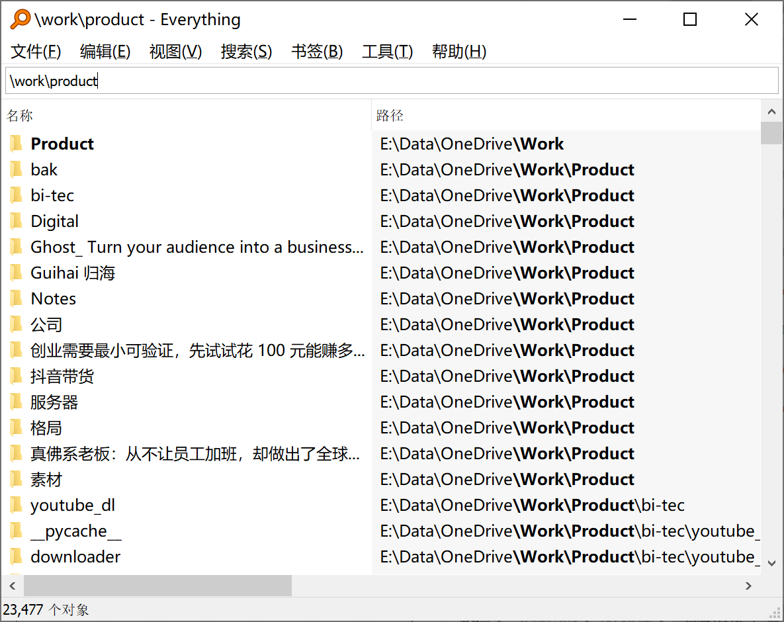Click folder icon beside bi-tec

[16, 195]
